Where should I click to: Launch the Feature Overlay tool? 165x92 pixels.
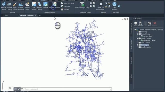9,6
